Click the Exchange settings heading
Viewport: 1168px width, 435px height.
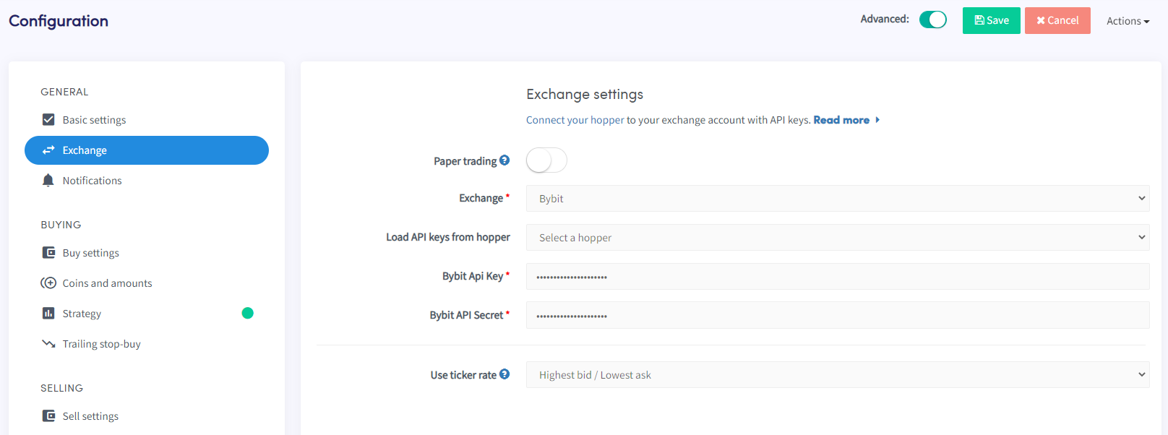(585, 94)
